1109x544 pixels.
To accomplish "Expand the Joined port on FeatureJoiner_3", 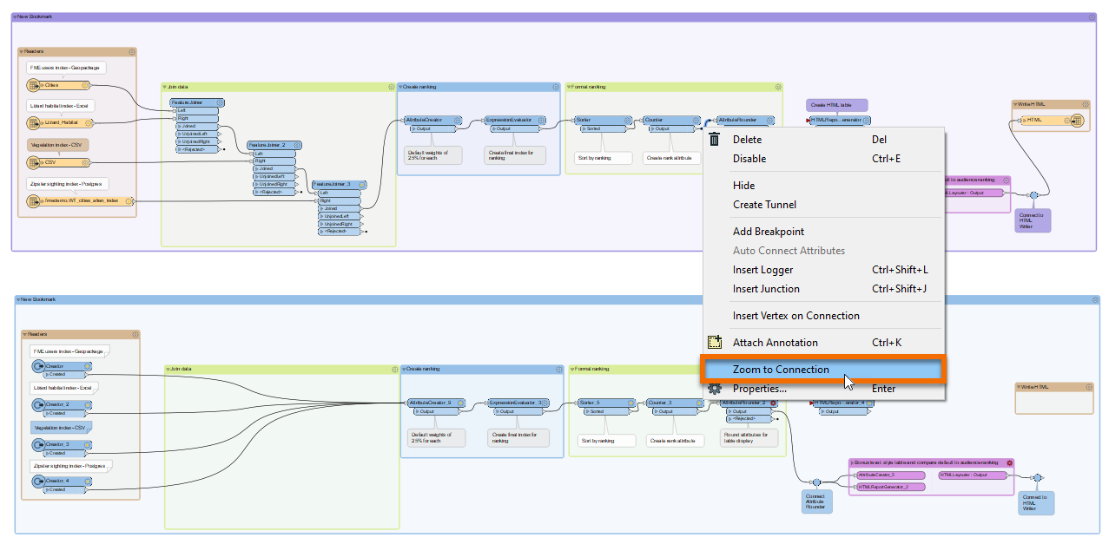I will (x=324, y=208).
